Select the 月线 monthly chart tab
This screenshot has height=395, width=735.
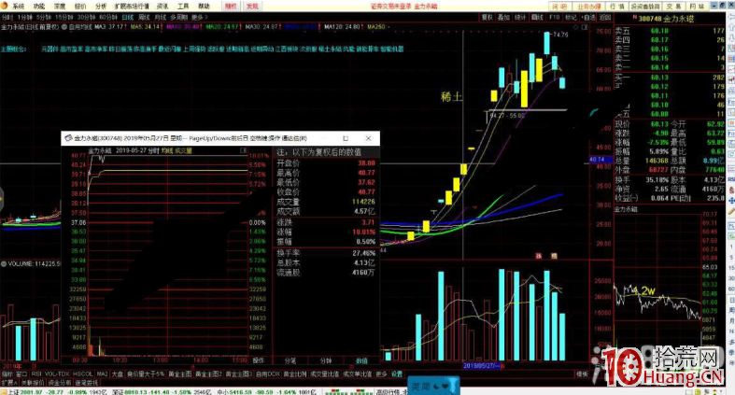[161, 18]
